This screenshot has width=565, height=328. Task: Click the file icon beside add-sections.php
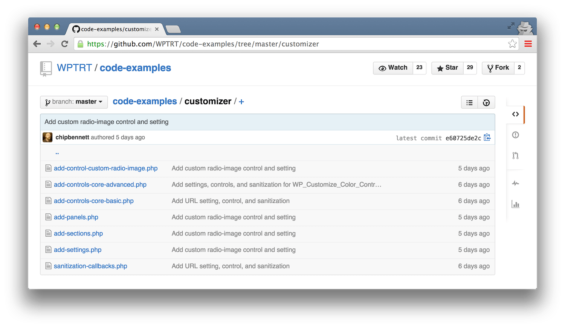pos(48,233)
